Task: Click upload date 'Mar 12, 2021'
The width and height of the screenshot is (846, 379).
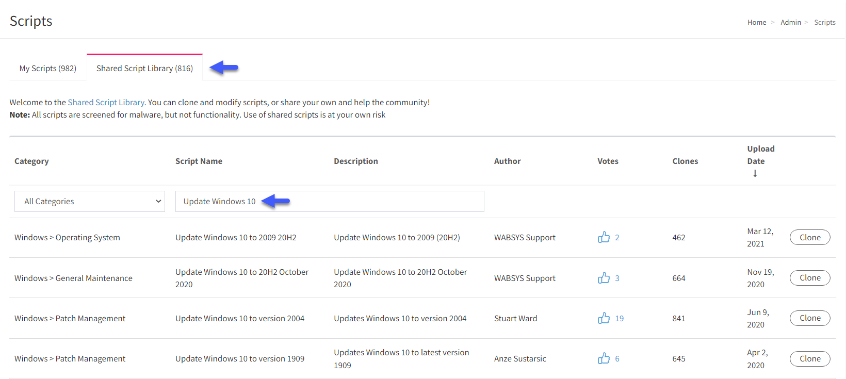Action: (760, 237)
